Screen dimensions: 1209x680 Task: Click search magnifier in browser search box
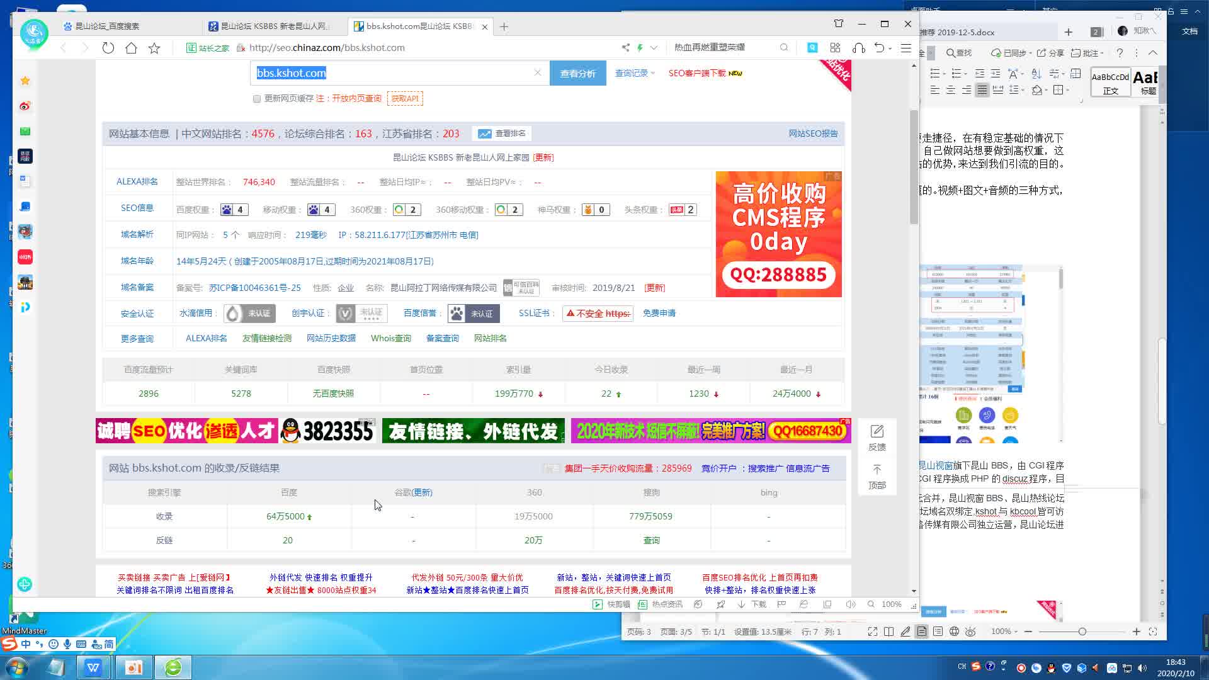[784, 48]
